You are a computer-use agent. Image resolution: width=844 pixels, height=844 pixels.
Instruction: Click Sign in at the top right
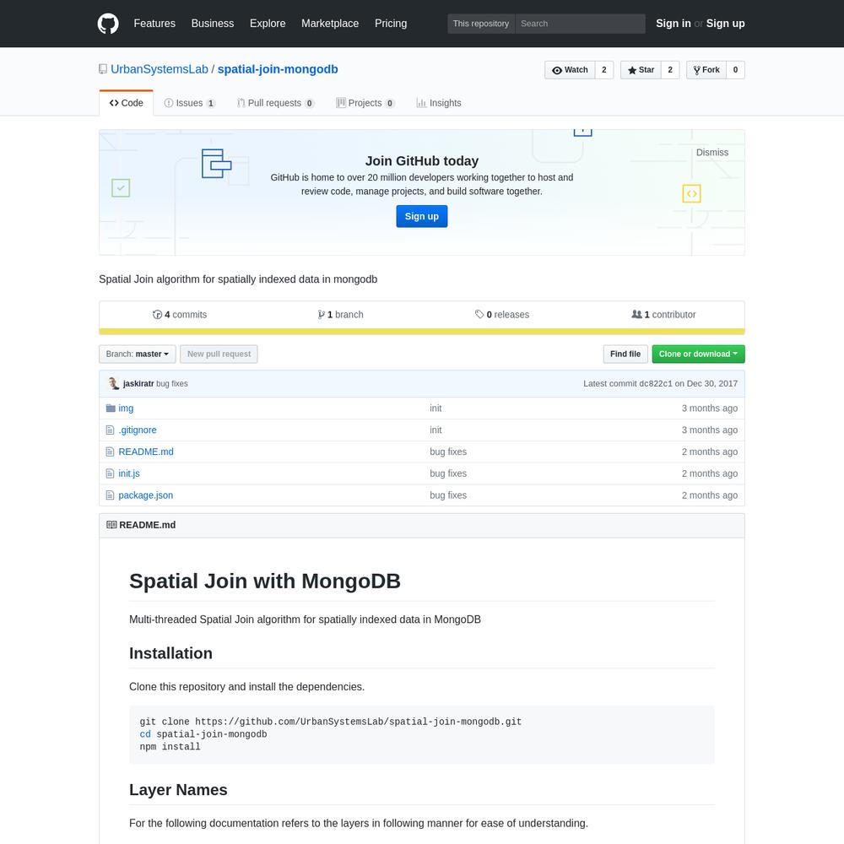click(673, 24)
